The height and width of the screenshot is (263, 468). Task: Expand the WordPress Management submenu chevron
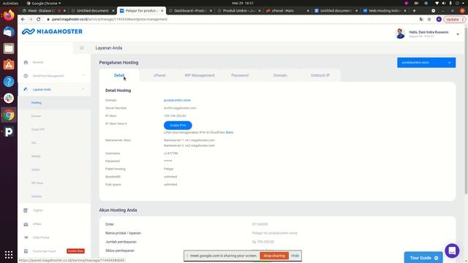pyautogui.click(x=83, y=76)
